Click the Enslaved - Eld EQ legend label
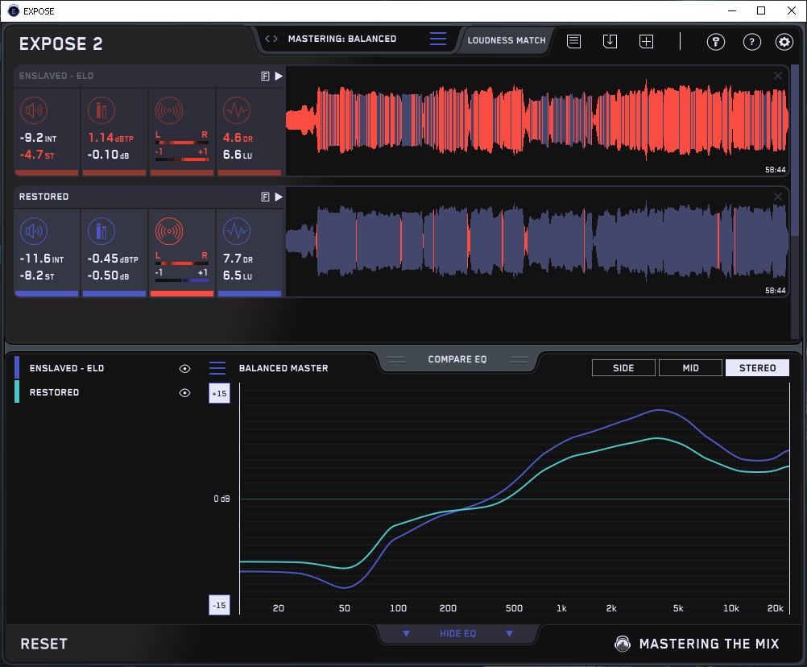Screen dimensions: 807x667 [x=67, y=368]
